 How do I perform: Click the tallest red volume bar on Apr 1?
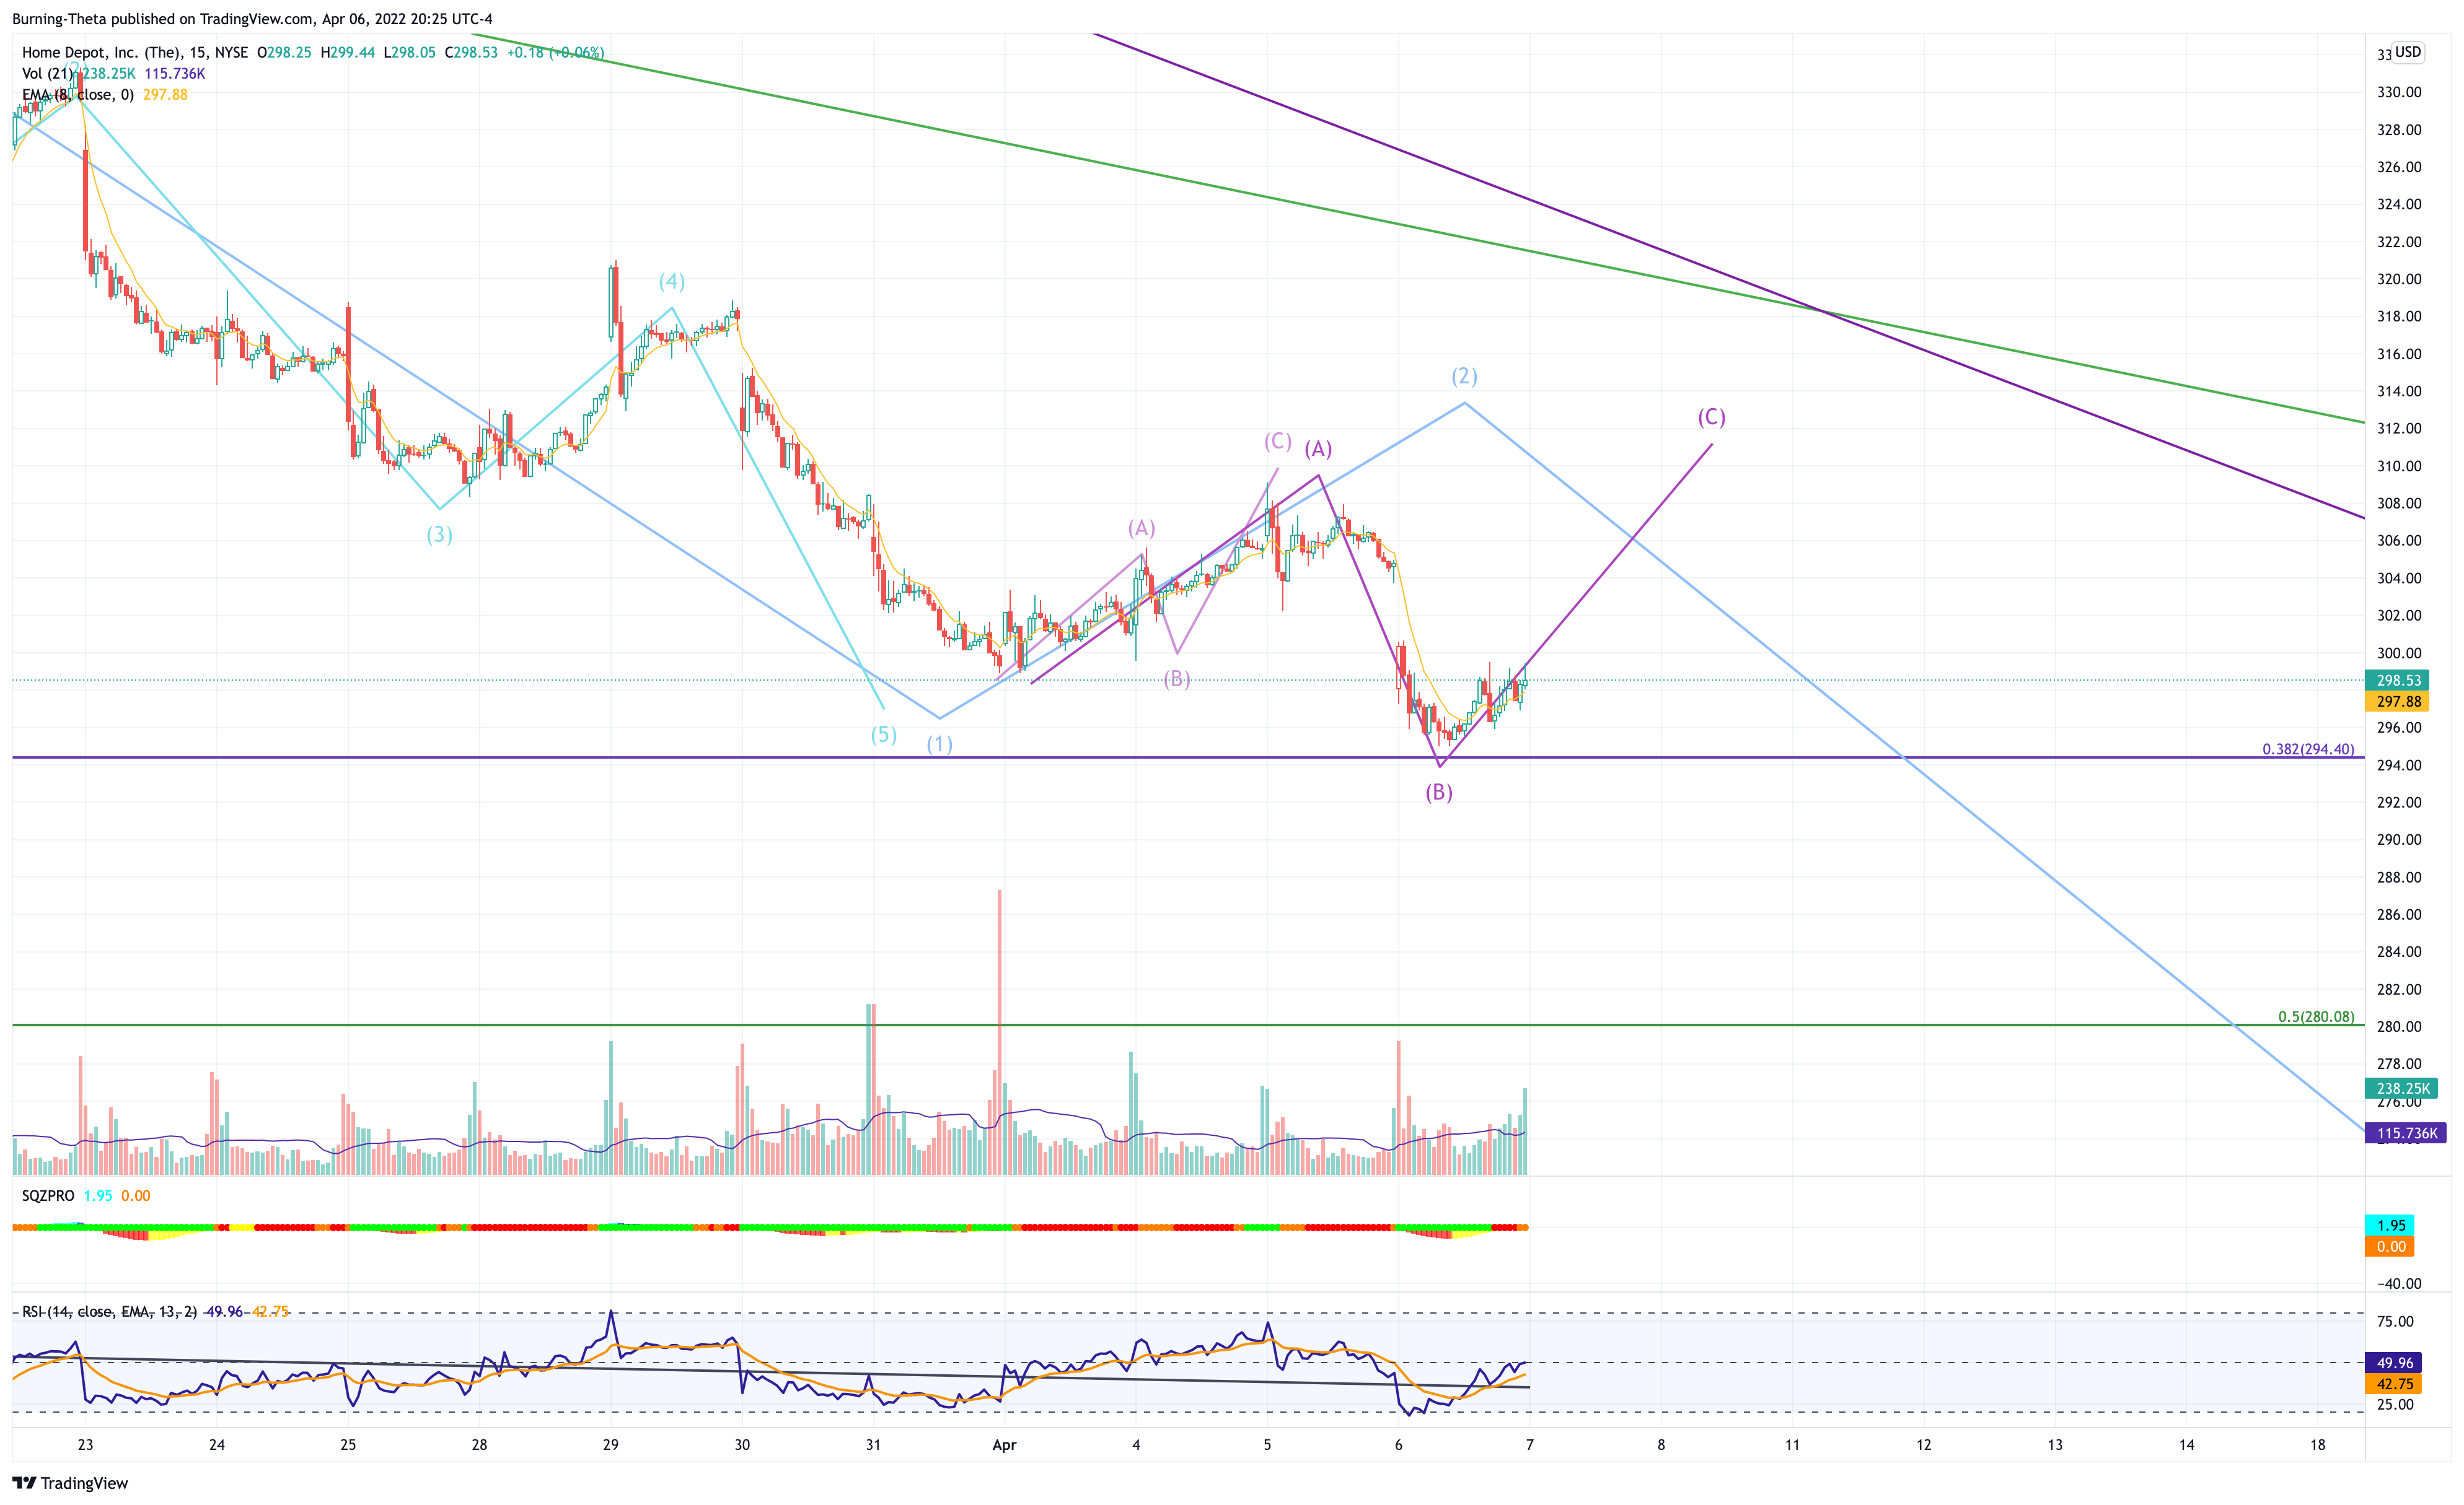[999, 1031]
